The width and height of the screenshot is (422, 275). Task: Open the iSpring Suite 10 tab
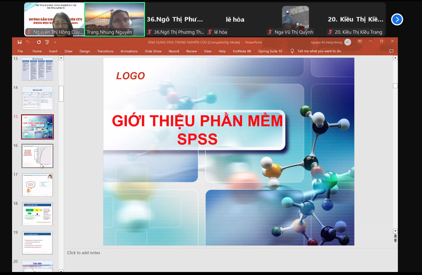[x=270, y=51]
